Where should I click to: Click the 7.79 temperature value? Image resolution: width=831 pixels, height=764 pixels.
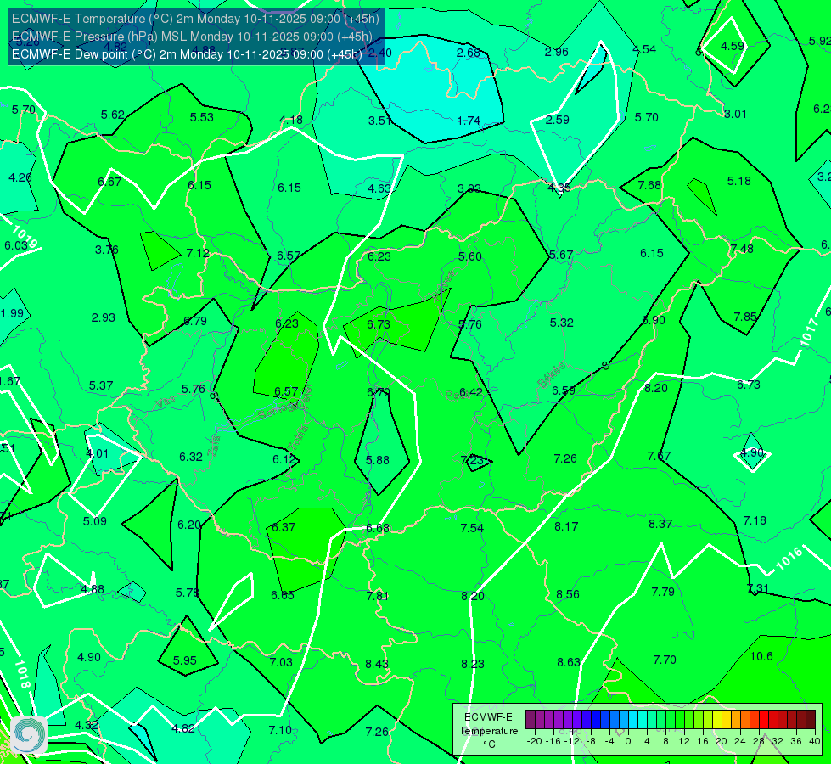[663, 591]
